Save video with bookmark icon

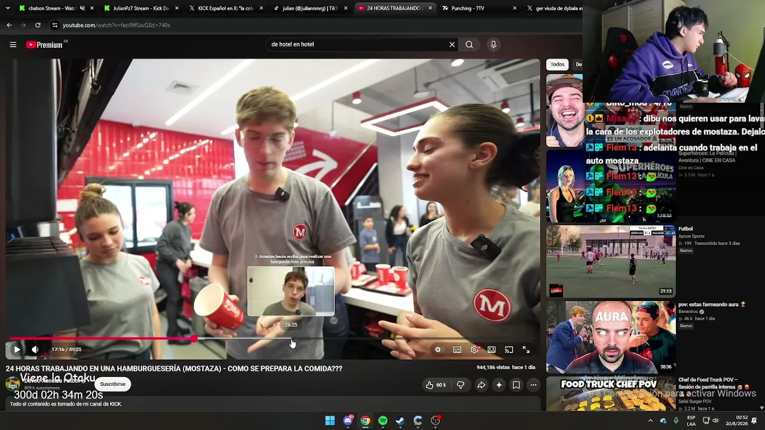tap(516, 385)
